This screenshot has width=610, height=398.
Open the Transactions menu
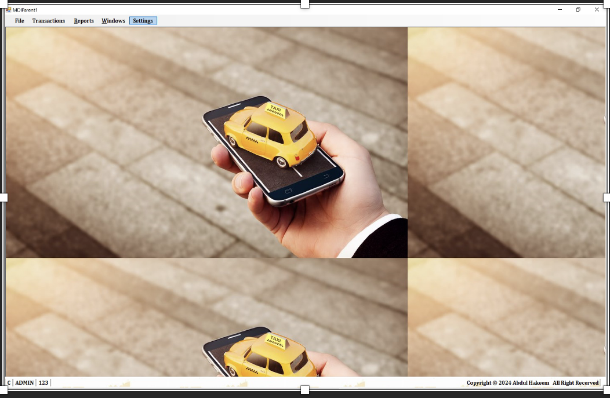tap(49, 21)
